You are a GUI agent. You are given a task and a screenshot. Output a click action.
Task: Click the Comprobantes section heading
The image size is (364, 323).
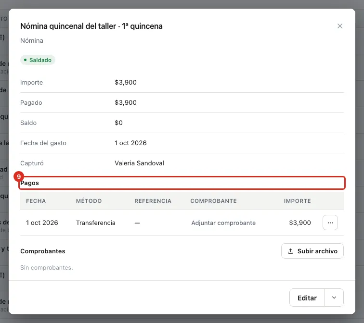click(43, 251)
